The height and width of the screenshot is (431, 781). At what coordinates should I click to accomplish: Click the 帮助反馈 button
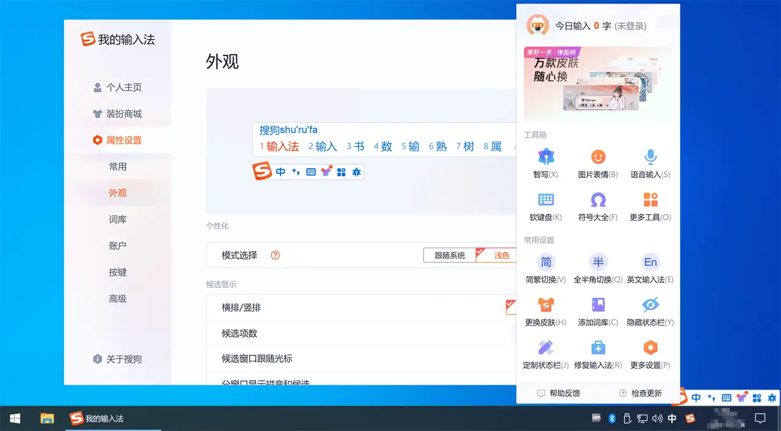click(x=558, y=393)
